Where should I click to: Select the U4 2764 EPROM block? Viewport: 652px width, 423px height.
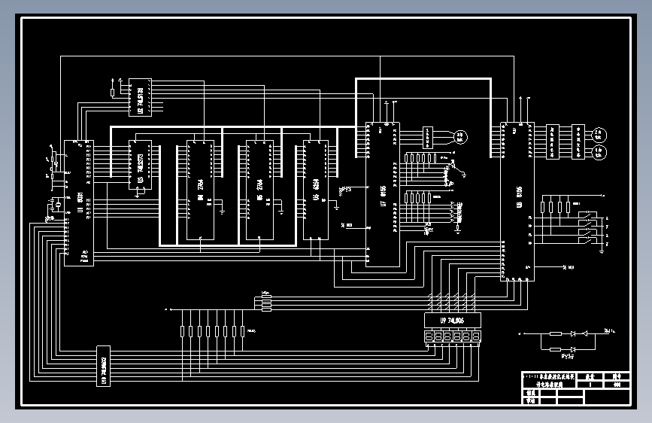[x=201, y=190]
